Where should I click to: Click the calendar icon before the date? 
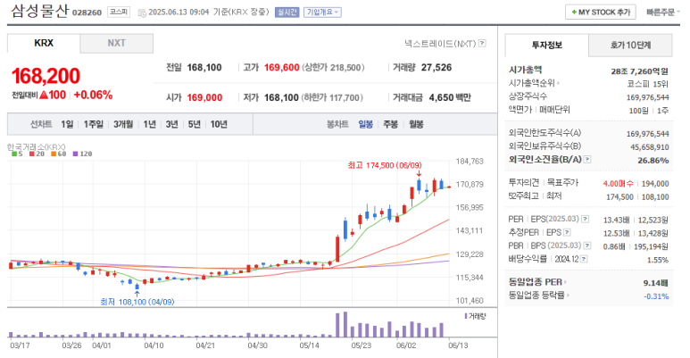(x=142, y=12)
